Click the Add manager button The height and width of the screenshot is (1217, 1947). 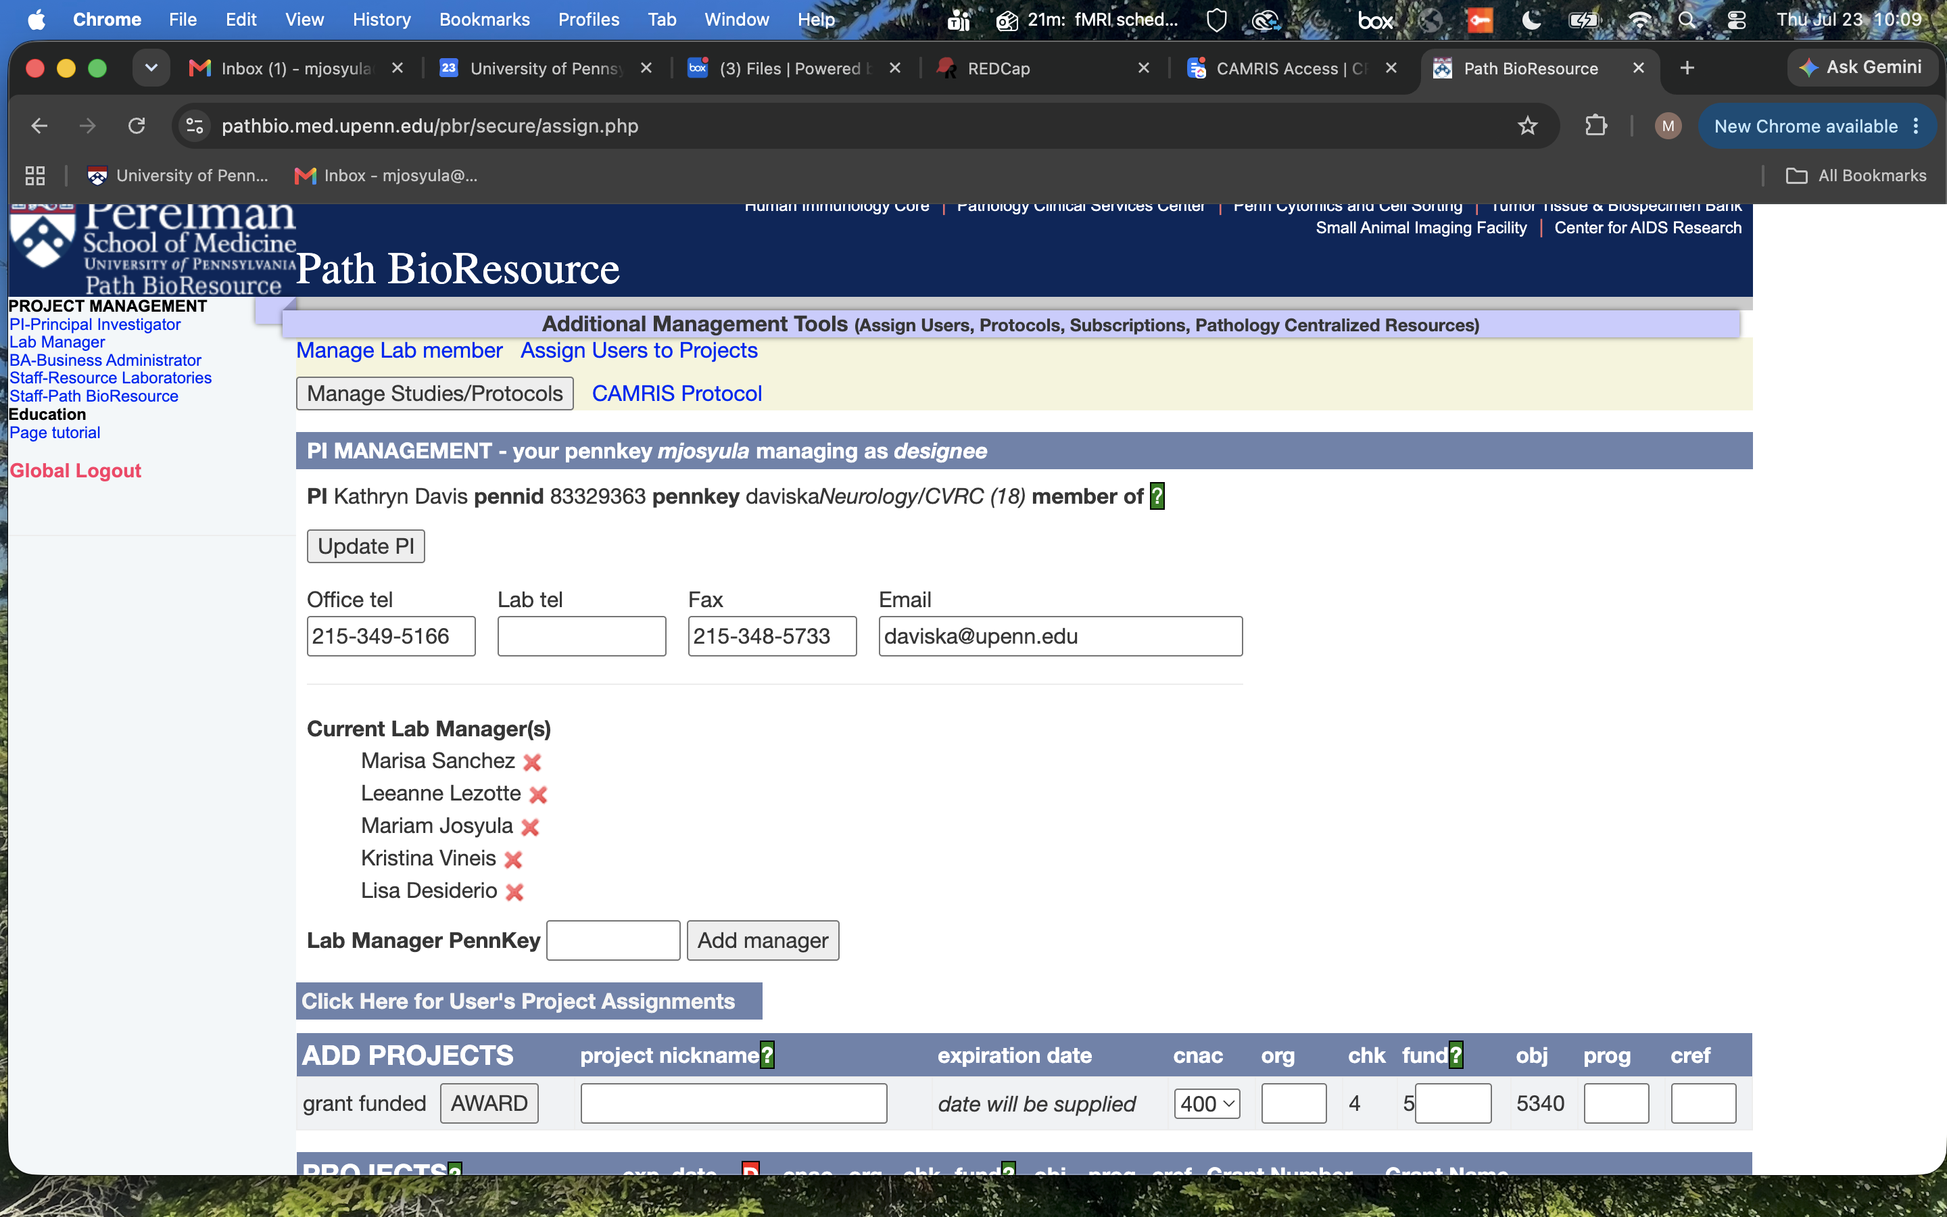point(763,940)
